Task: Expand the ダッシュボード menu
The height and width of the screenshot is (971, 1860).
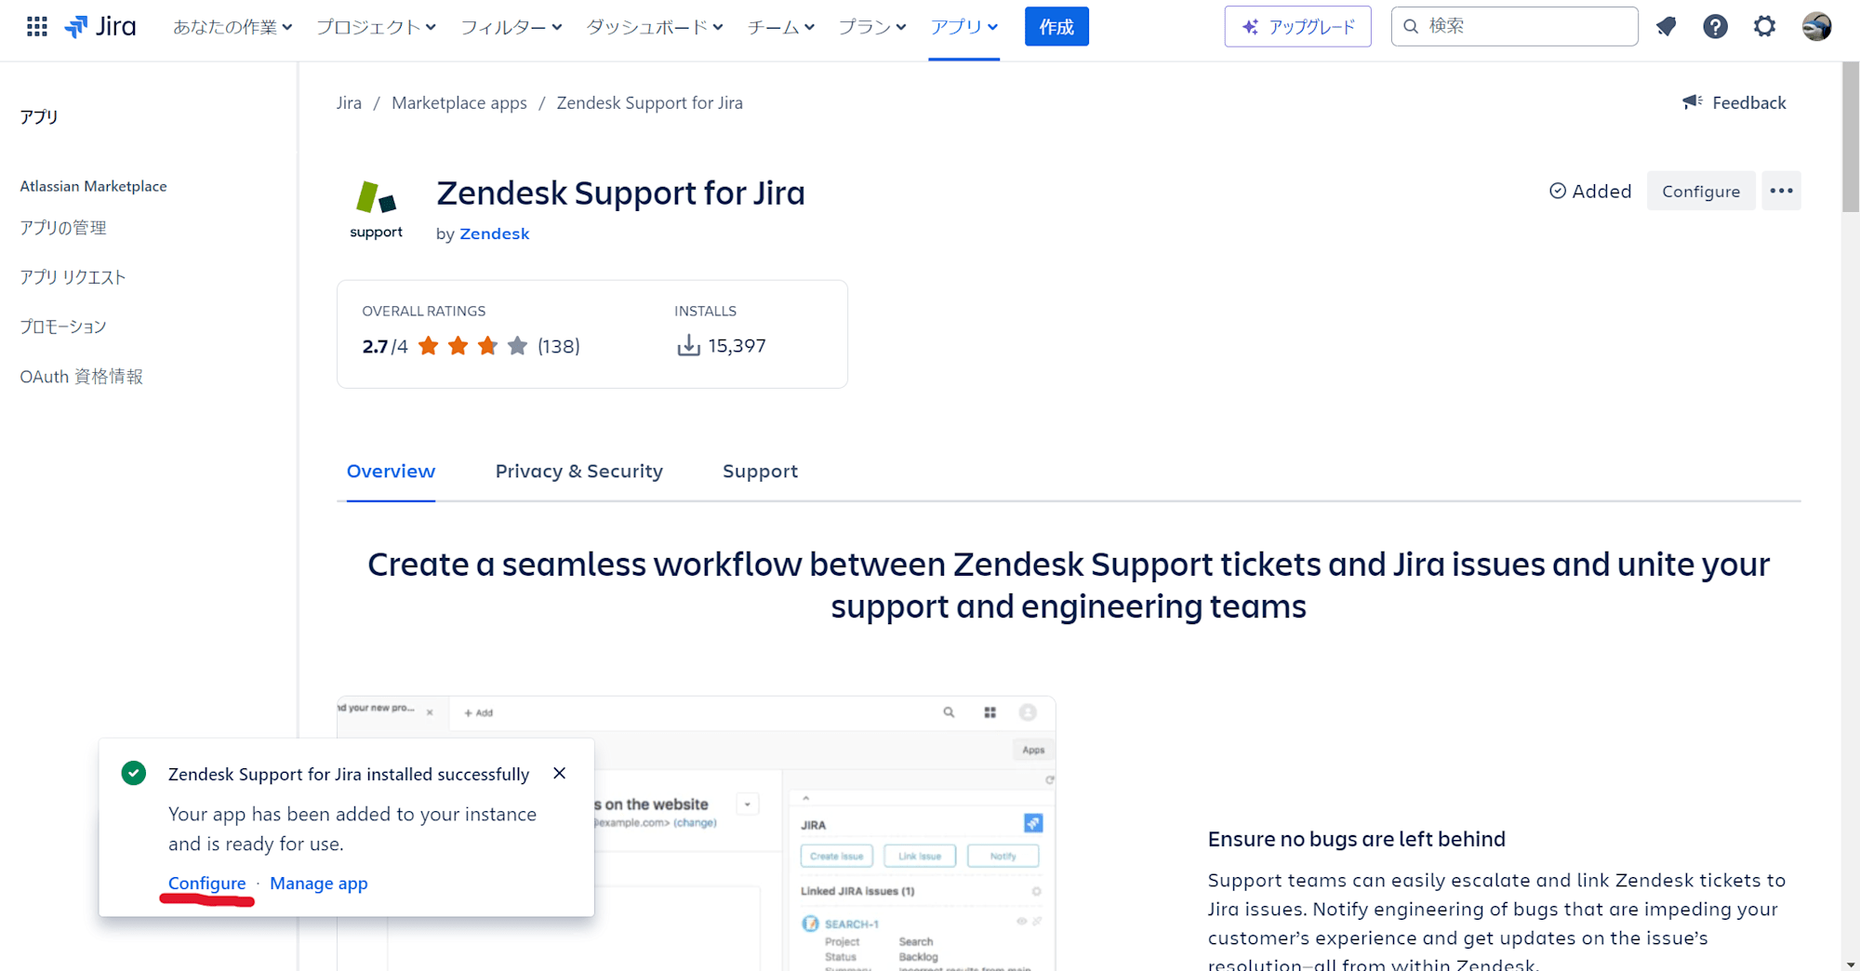Action: tap(655, 27)
